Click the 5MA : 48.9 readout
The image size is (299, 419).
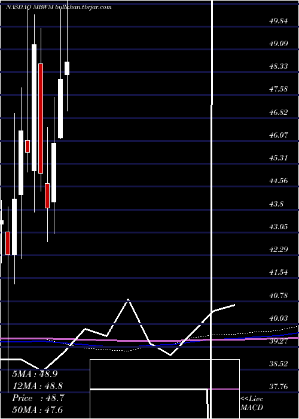(35, 374)
